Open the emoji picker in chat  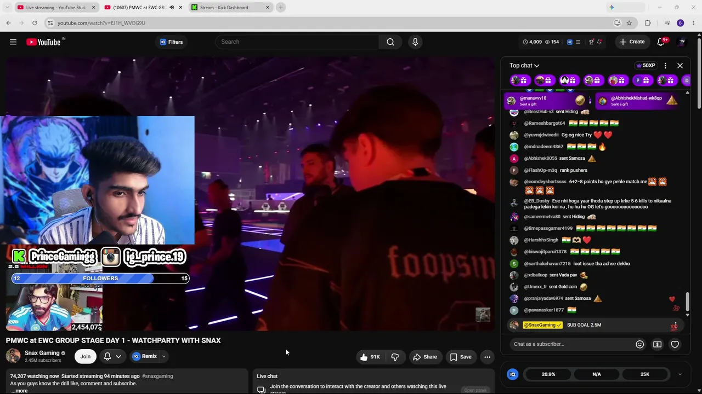click(639, 344)
